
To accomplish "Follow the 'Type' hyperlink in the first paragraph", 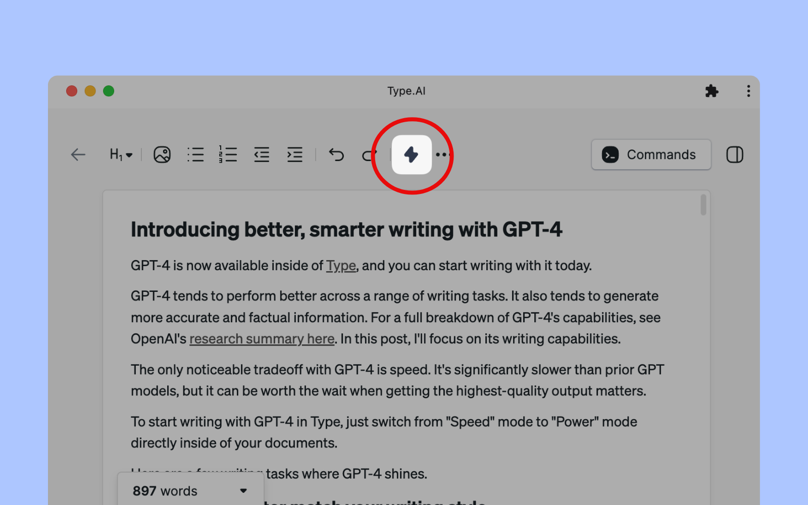I will pos(341,266).
